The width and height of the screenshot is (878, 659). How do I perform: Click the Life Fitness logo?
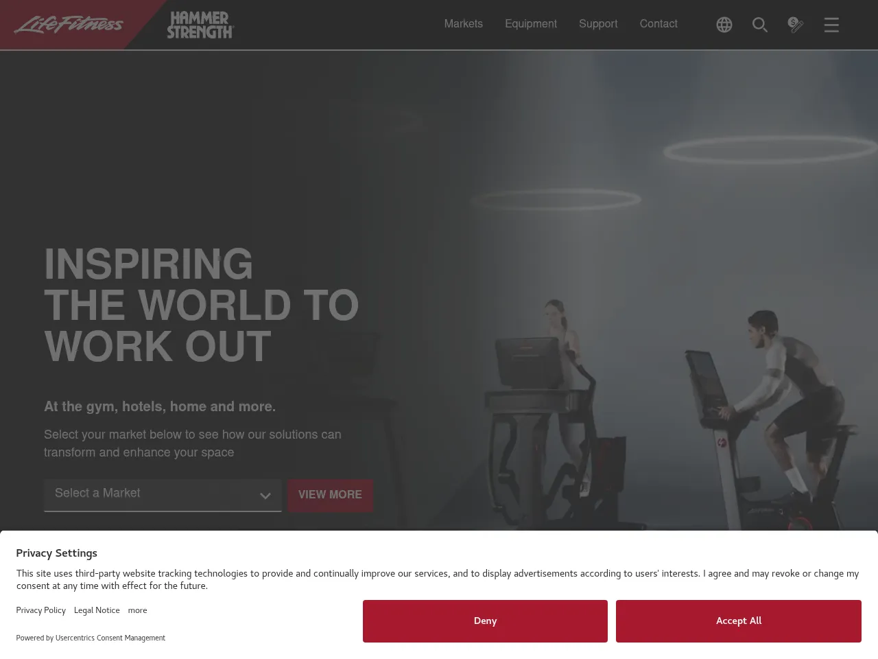69,25
